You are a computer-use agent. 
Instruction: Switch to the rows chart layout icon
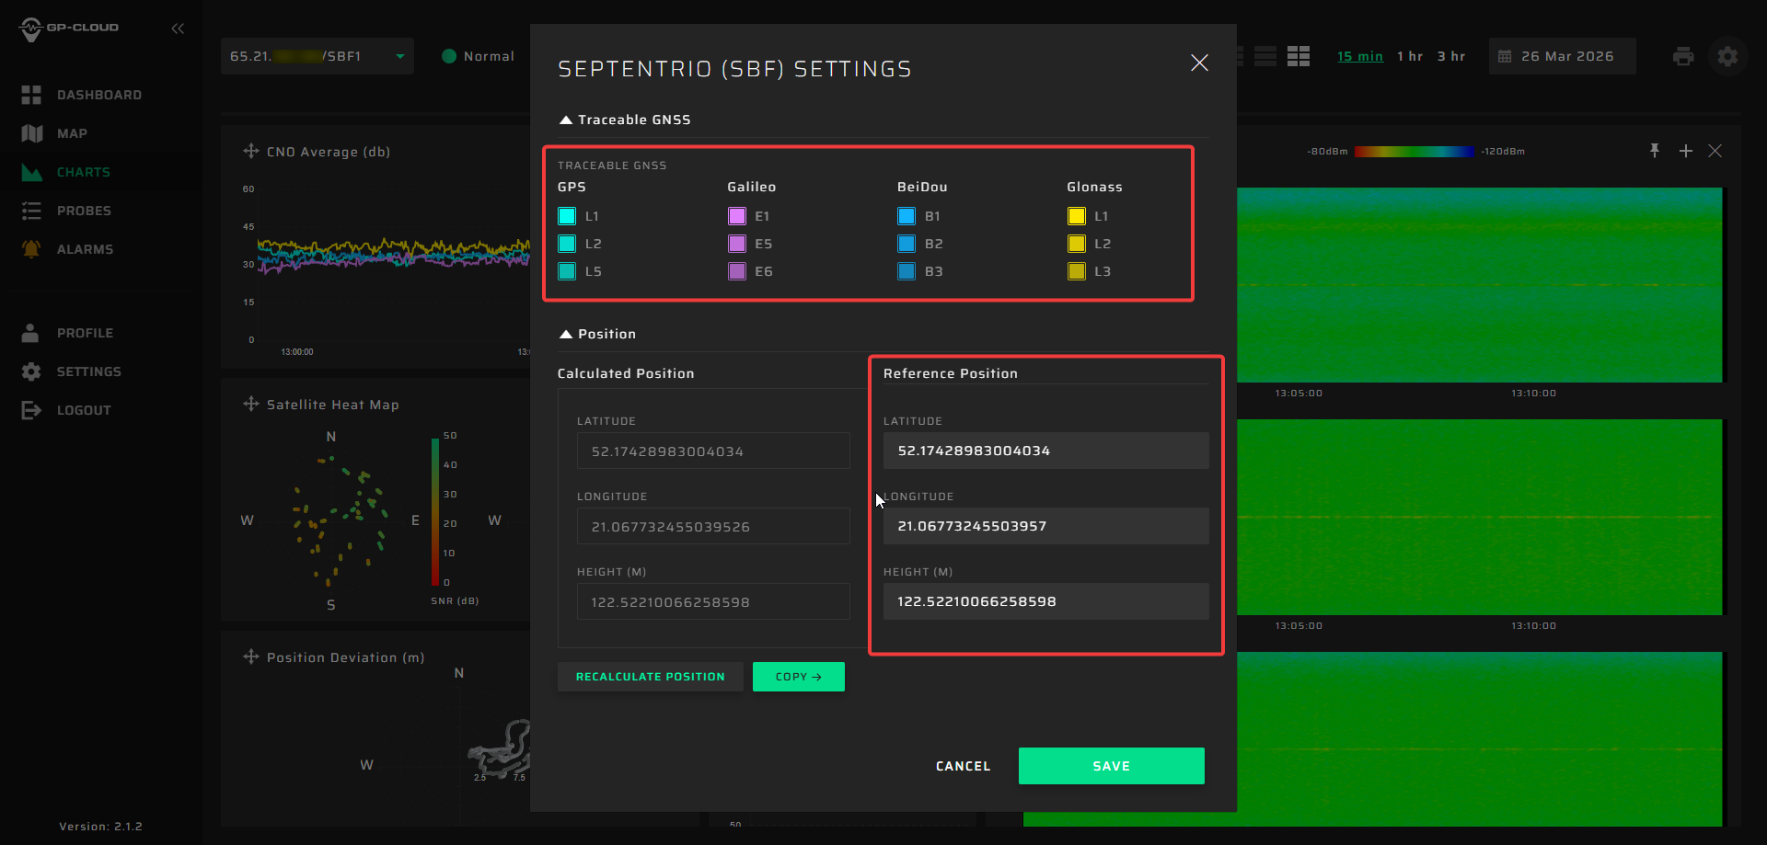1265,56
